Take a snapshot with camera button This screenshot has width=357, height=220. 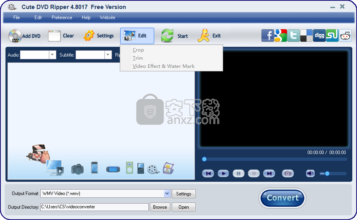click(288, 174)
